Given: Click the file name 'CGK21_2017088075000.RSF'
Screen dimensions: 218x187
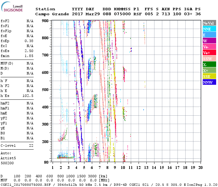Looking at the screenshot, I should tap(26, 185).
